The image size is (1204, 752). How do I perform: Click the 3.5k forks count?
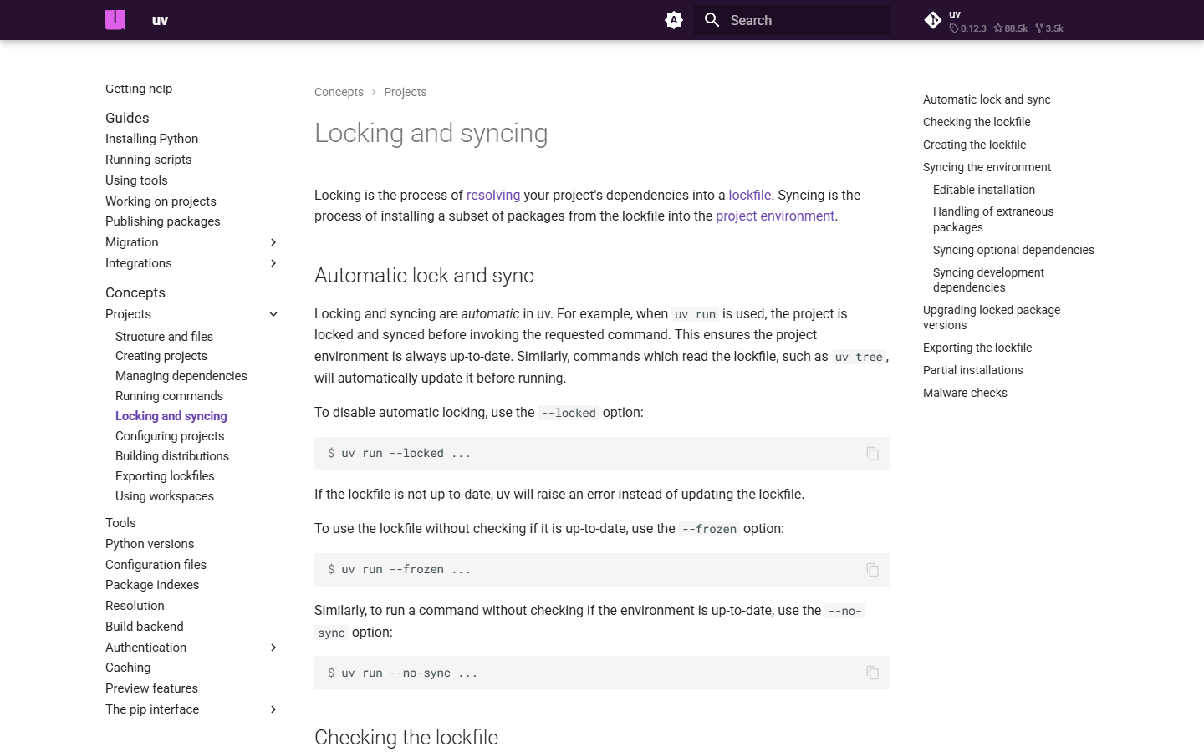[x=1049, y=28]
